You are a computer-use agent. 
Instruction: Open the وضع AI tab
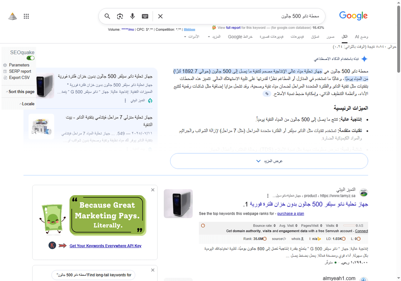[x=361, y=37]
